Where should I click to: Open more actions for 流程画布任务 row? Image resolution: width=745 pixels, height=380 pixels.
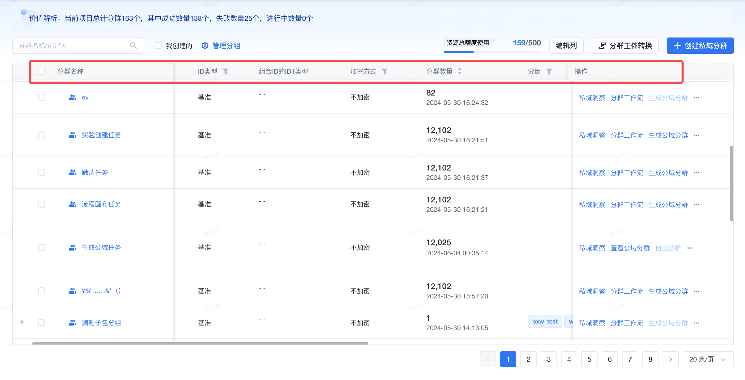[697, 205]
